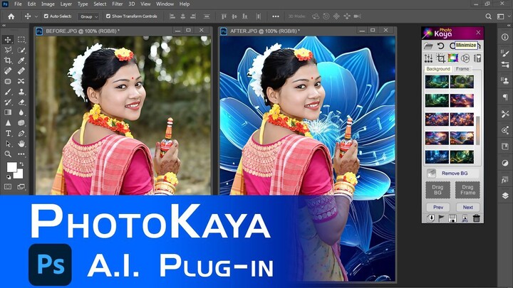Select the Pen tool

coord(21,133)
